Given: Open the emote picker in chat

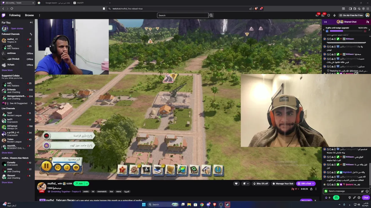Looking at the screenshot, I should [367, 191].
